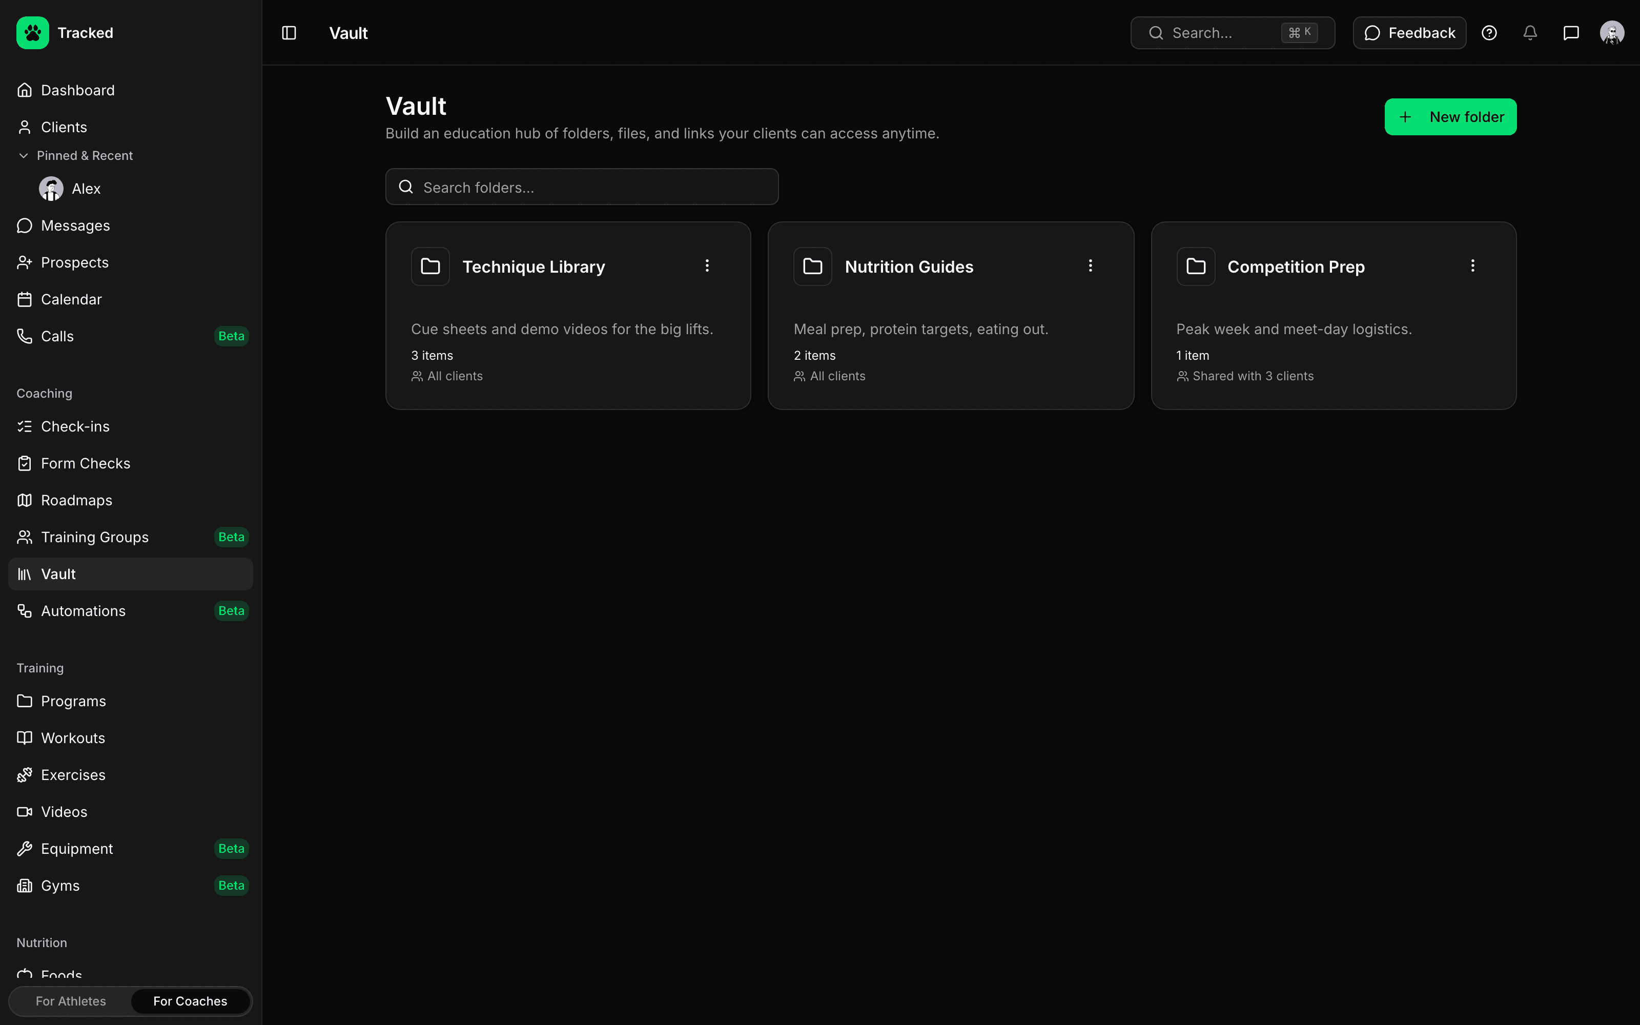Viewport: 1640px width, 1025px height.
Task: Click the Tracked paw logo
Action: point(32,32)
